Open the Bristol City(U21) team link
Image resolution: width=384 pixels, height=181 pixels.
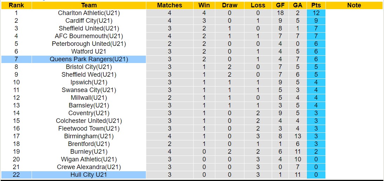(89, 67)
